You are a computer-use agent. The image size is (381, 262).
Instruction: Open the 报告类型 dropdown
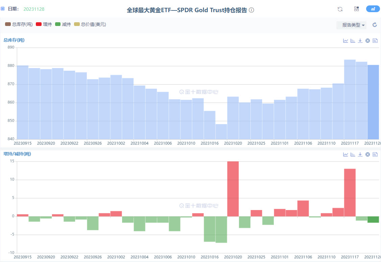[351, 25]
